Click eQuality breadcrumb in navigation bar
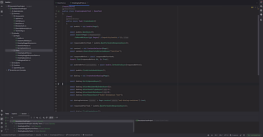This screenshot has width=263, height=137. pos(38,135)
